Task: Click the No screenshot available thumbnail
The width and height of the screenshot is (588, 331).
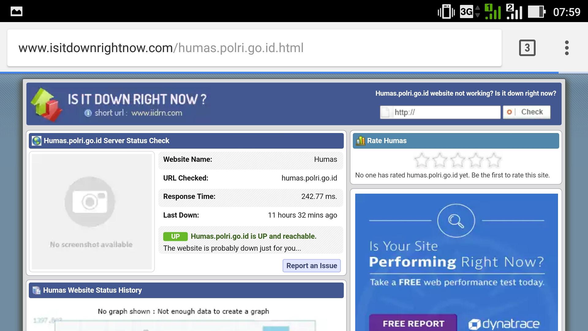Action: (x=92, y=211)
